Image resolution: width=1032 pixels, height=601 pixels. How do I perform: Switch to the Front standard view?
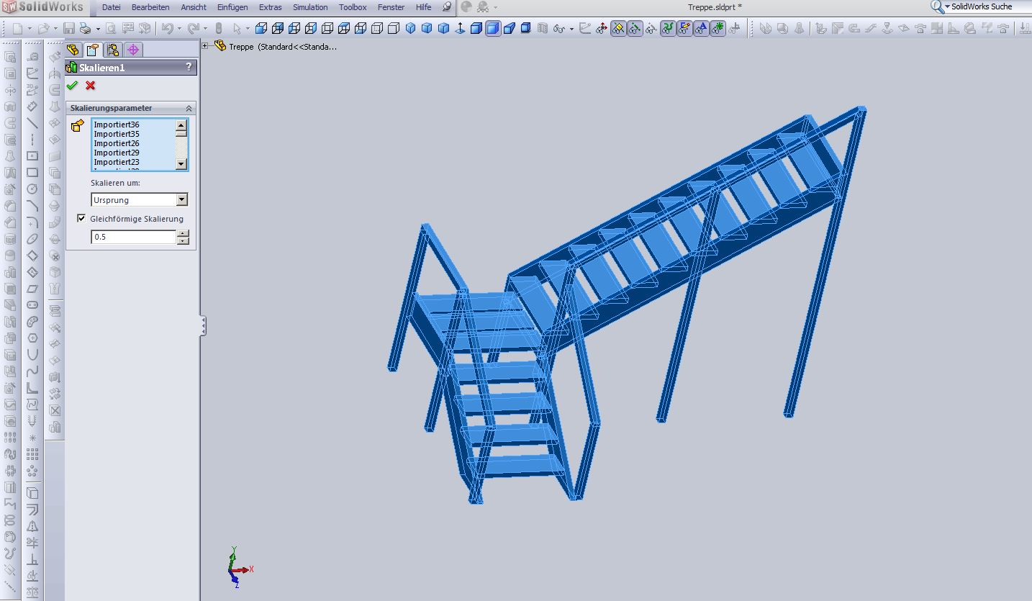tap(261, 29)
